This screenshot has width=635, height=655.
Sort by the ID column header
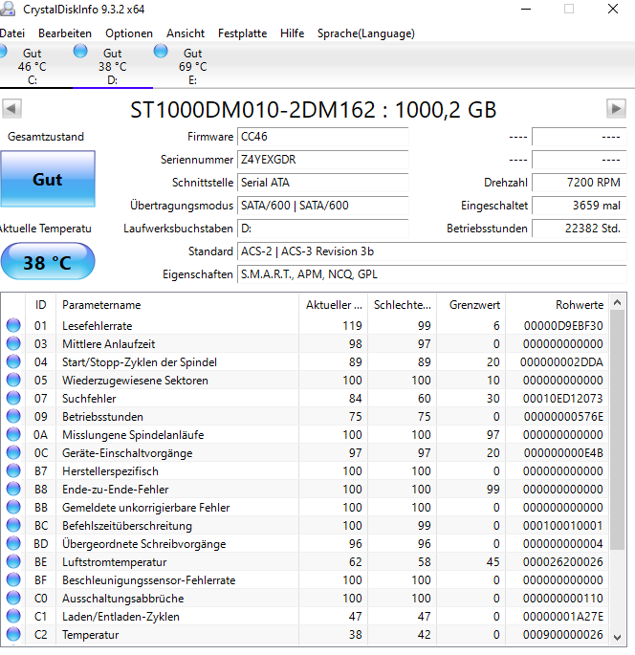tap(40, 305)
